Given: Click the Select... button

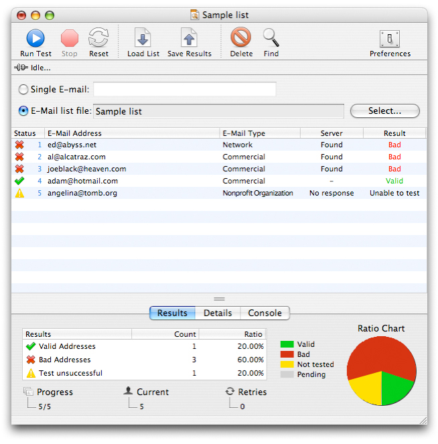Looking at the screenshot, I should (x=384, y=111).
